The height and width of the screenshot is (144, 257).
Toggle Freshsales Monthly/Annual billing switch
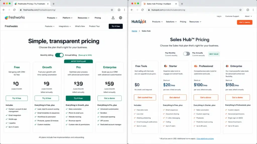point(59,55)
